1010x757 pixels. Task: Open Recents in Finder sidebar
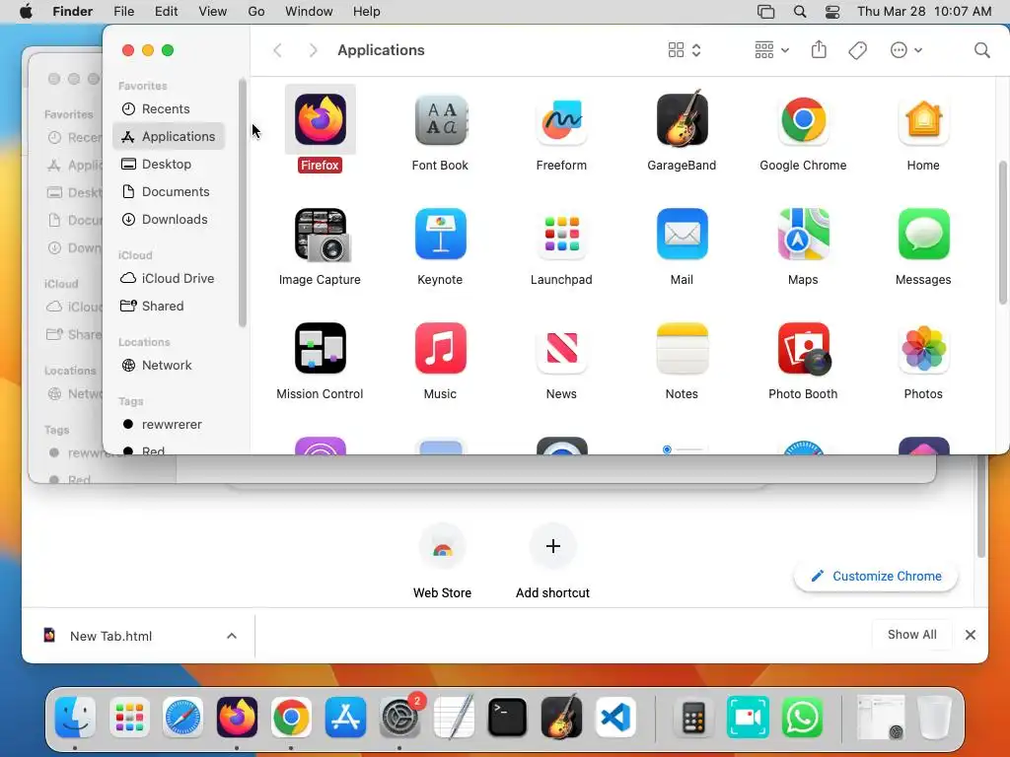[x=169, y=108]
